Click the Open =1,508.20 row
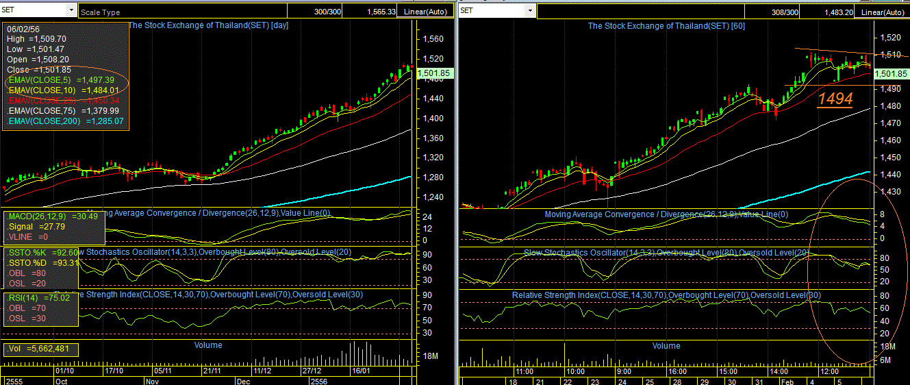The height and width of the screenshot is (385, 910). tap(37, 60)
